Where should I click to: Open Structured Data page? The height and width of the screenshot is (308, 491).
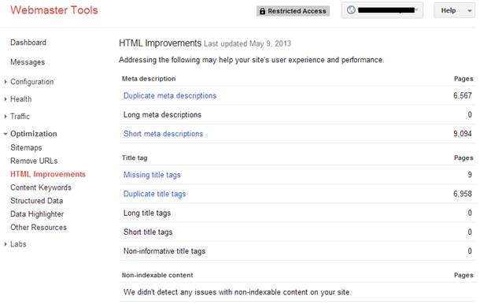click(37, 201)
